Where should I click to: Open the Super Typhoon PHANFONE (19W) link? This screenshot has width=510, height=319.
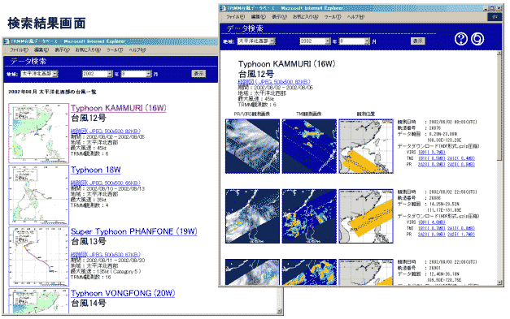(134, 231)
